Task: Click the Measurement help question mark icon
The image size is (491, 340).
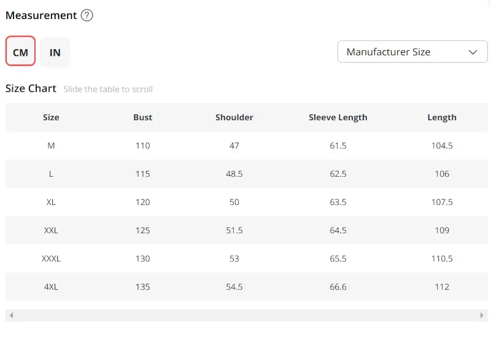Action: click(x=87, y=15)
